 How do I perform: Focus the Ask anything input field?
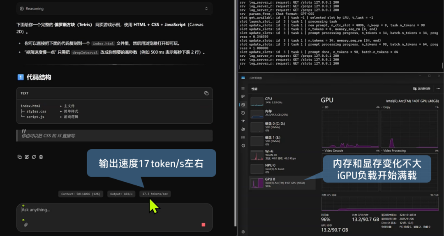tap(114, 210)
